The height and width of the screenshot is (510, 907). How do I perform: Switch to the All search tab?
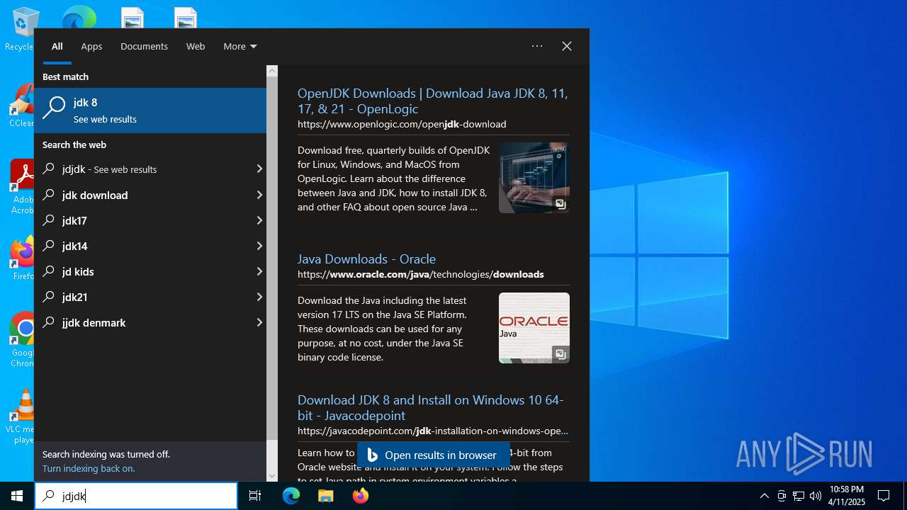(57, 46)
